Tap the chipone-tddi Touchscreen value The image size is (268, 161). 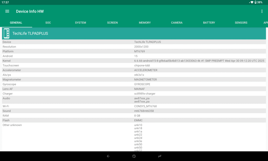(142, 66)
